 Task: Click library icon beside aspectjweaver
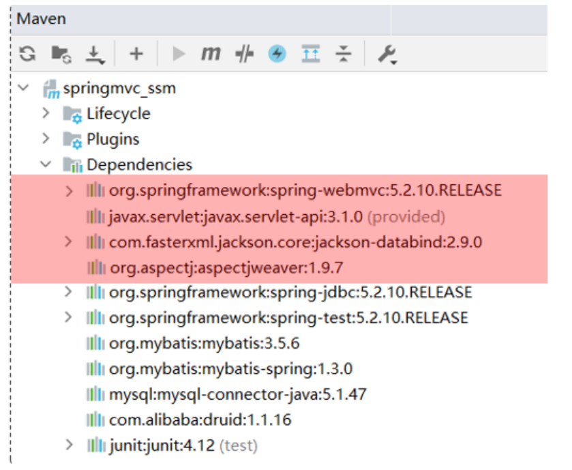96,268
